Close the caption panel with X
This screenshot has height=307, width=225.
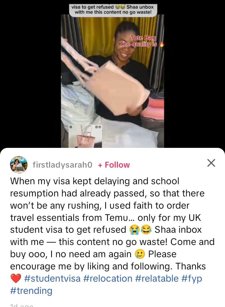point(211,163)
